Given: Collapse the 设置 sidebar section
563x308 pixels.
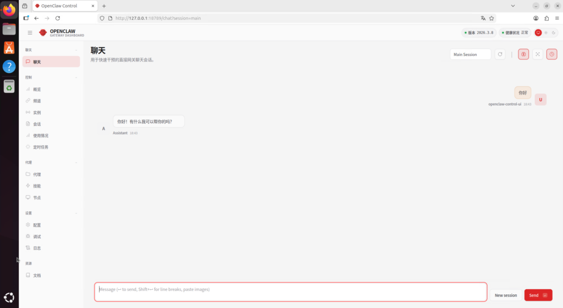Looking at the screenshot, I should click(76, 213).
